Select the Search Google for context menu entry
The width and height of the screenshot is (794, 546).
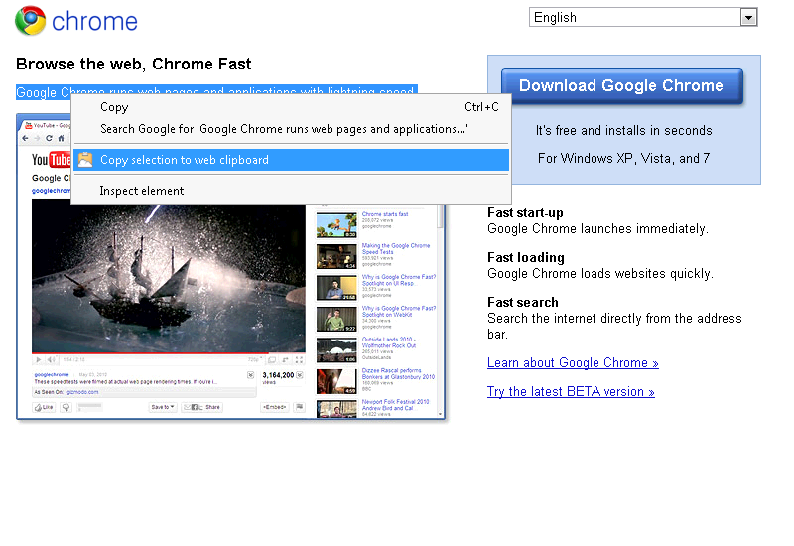pos(292,129)
